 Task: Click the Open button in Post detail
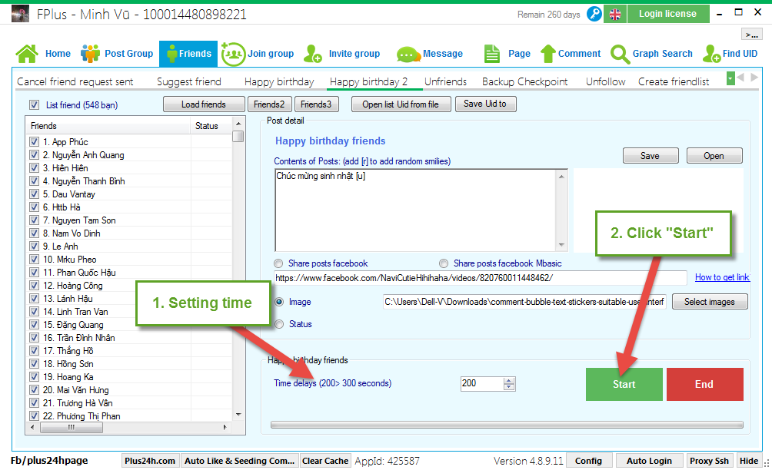(x=714, y=156)
